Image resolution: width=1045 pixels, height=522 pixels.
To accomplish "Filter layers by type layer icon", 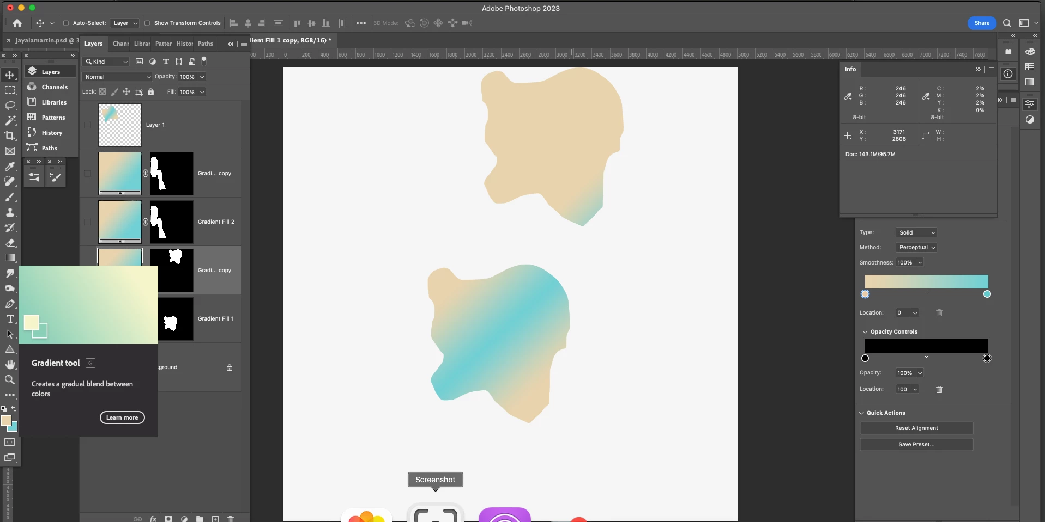I will [166, 62].
